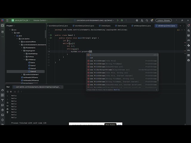Viewport: 191px width, 143px height.
Task: Stop the running process
Action: click(11, 92)
